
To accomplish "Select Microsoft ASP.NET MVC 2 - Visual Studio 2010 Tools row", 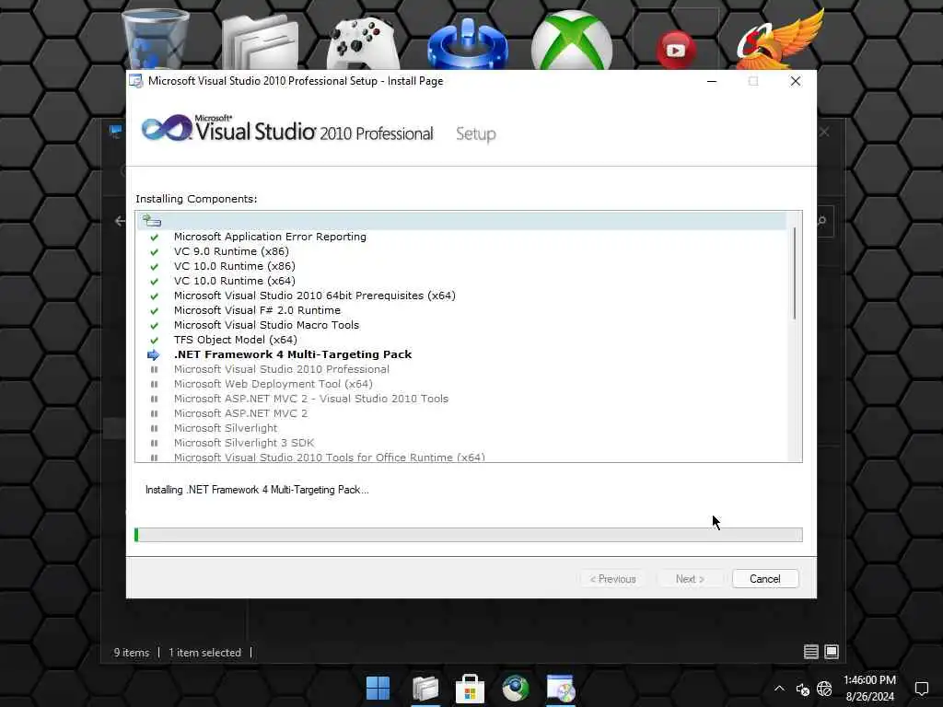I will point(311,400).
